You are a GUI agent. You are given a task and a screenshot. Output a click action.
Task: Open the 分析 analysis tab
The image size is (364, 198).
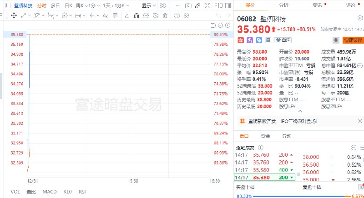(x=283, y=5)
